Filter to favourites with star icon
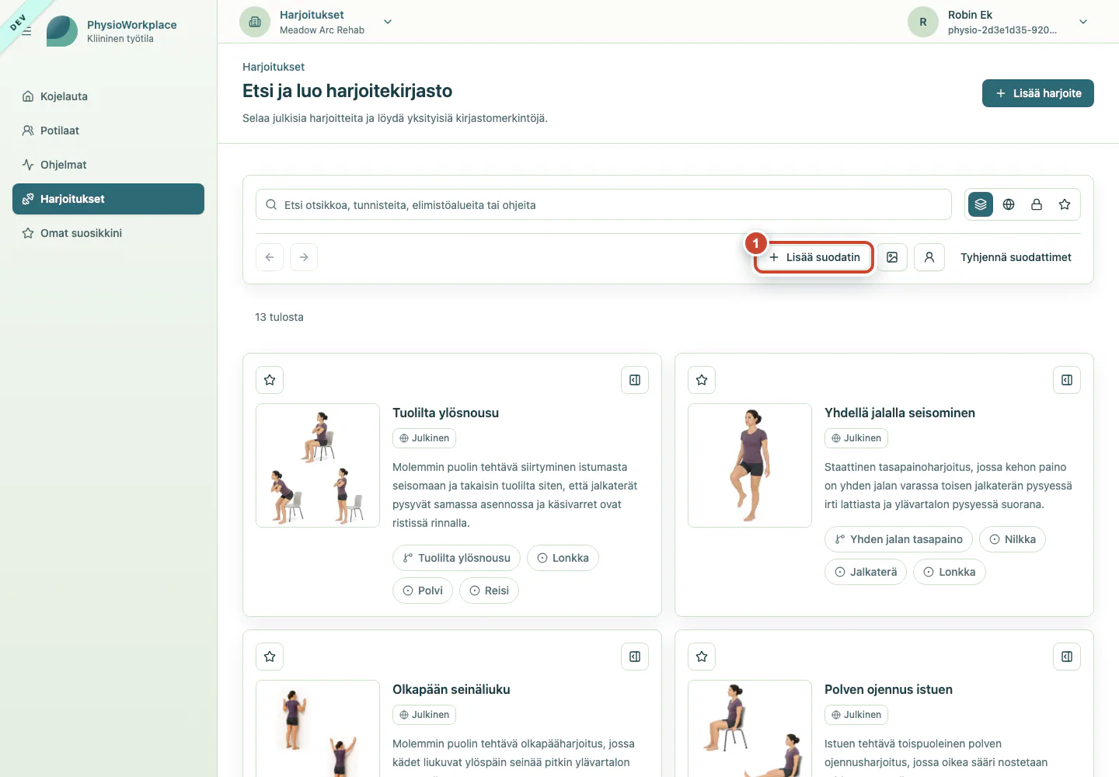Viewport: 1119px width, 777px height. (1065, 204)
